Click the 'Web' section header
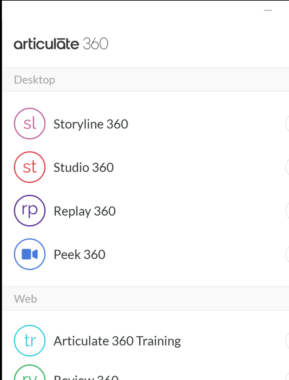The height and width of the screenshot is (380, 289). pyautogui.click(x=25, y=299)
